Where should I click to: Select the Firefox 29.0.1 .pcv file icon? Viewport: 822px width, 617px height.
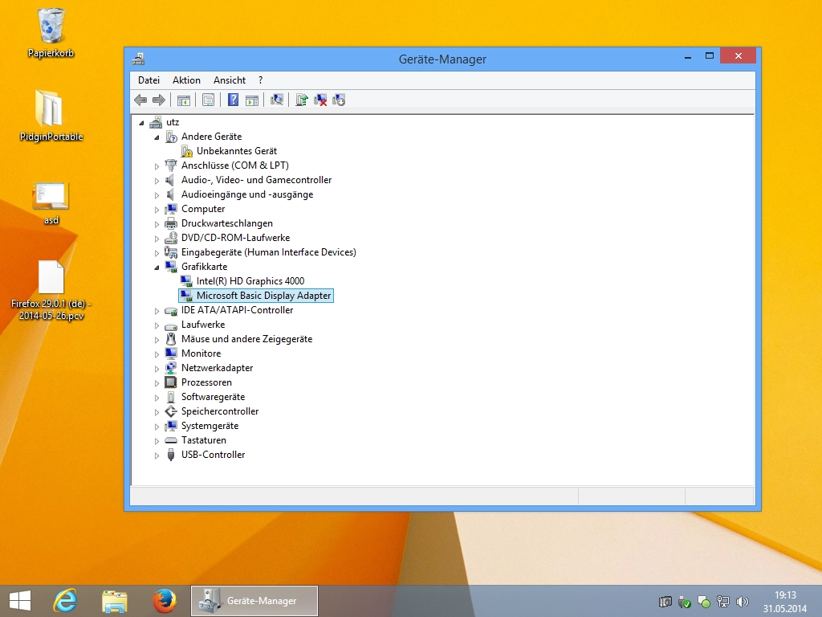[x=51, y=277]
